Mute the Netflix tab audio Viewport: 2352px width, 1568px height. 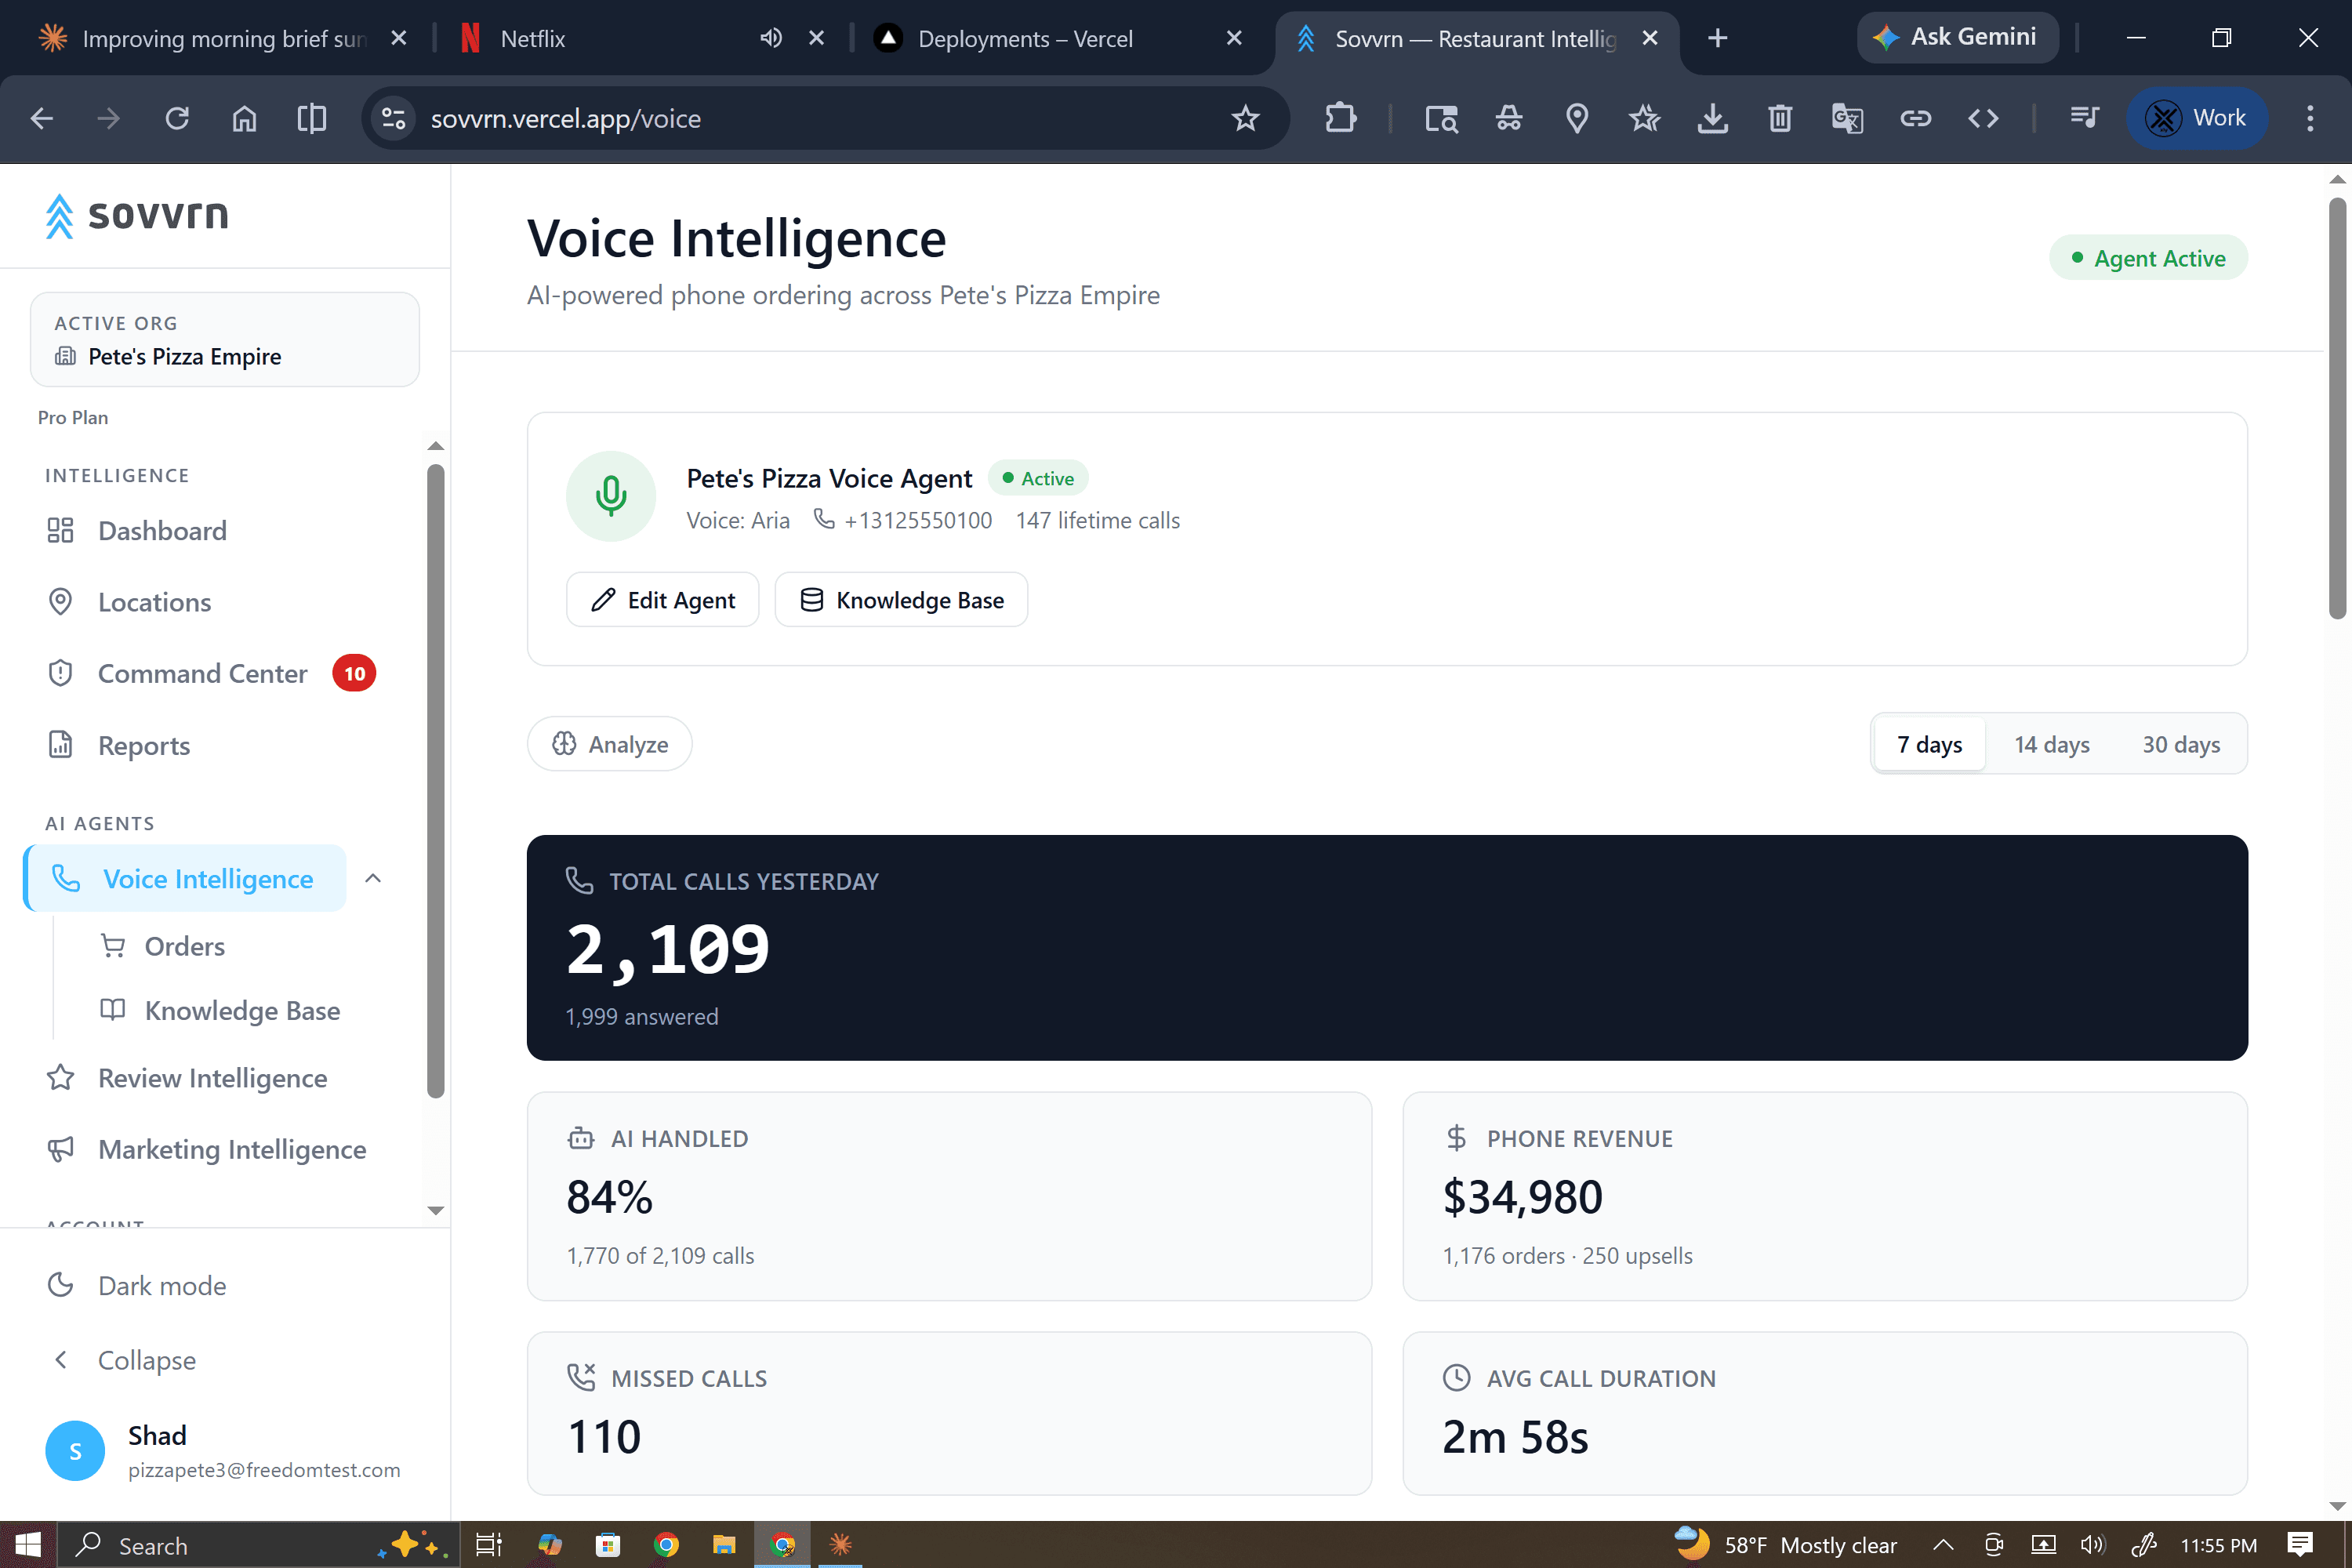click(x=769, y=37)
